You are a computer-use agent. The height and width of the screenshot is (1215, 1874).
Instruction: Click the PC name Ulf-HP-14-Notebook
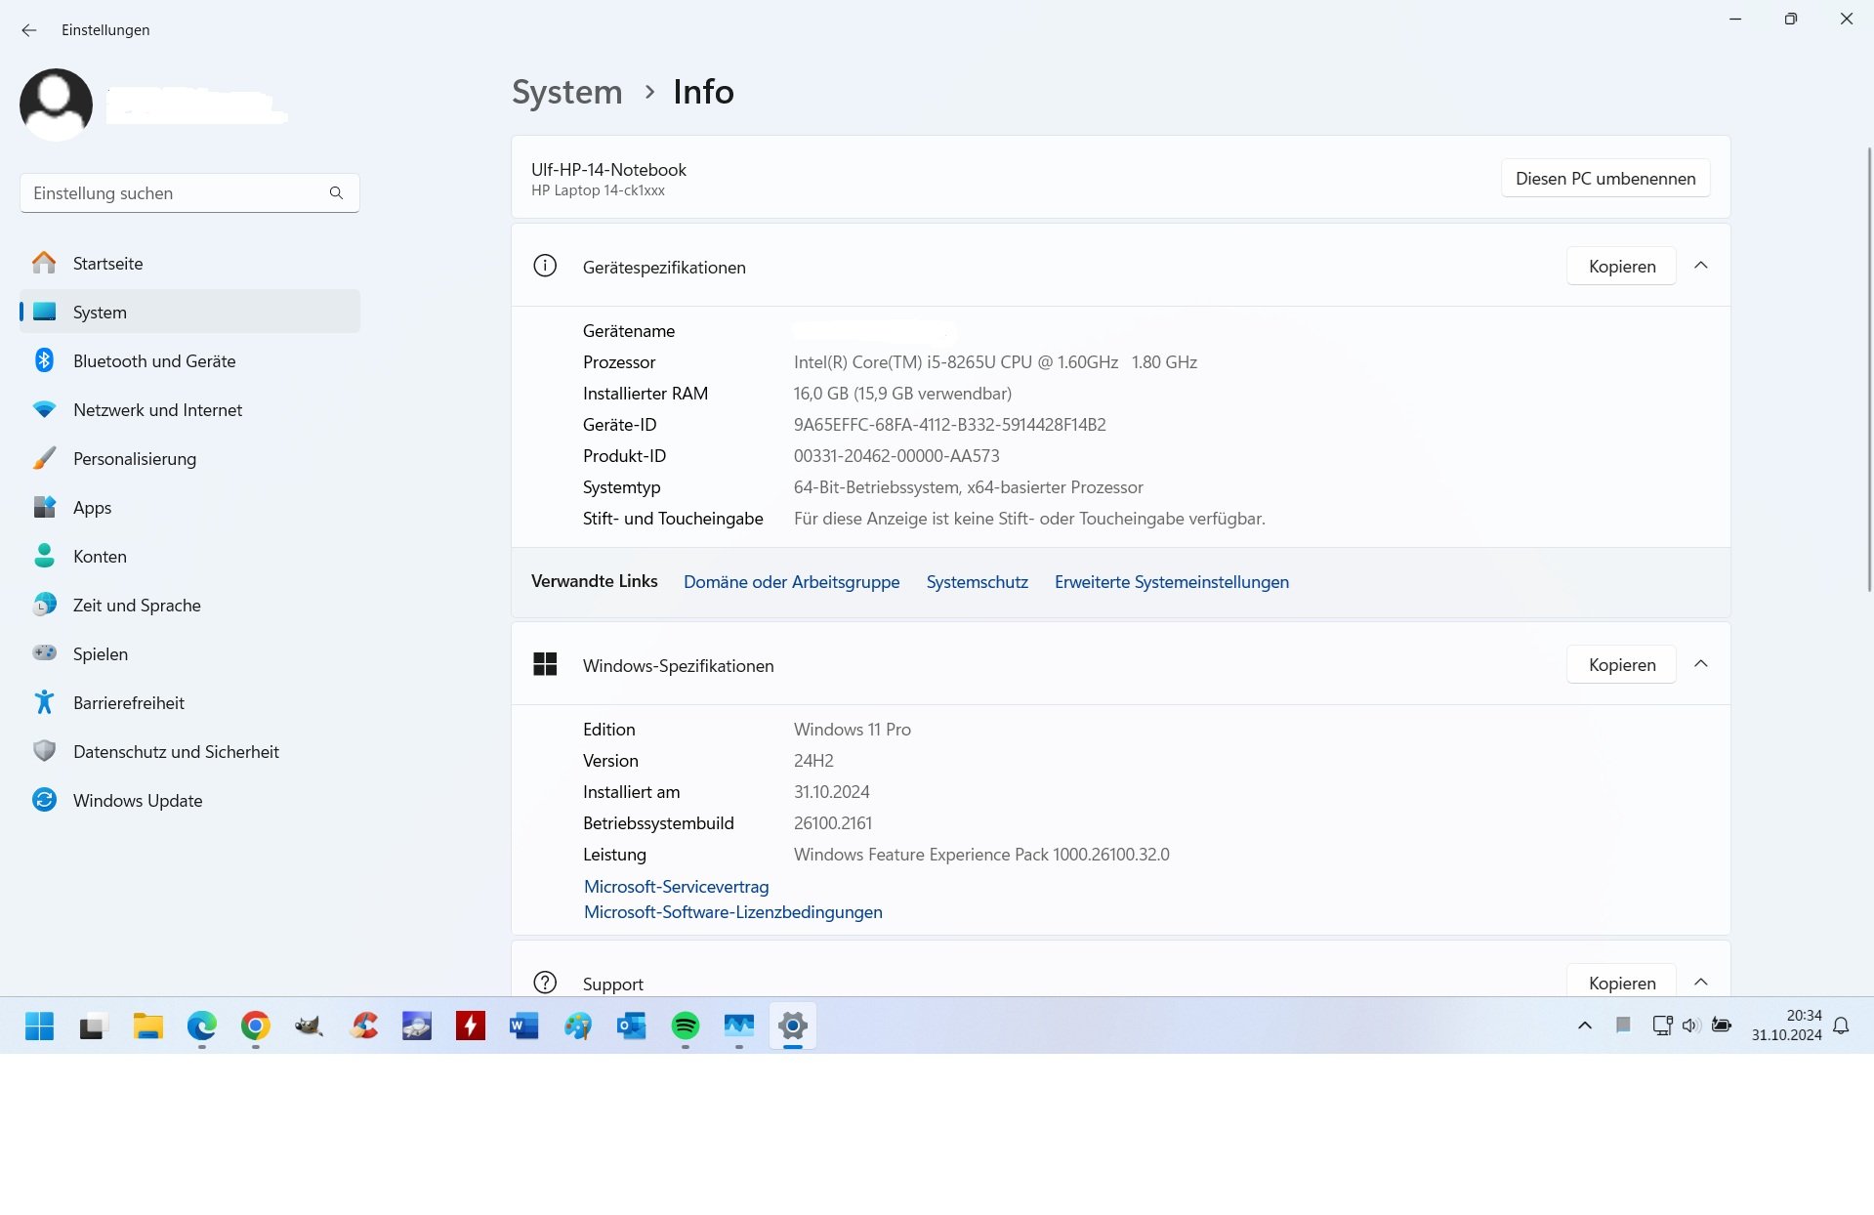click(608, 169)
